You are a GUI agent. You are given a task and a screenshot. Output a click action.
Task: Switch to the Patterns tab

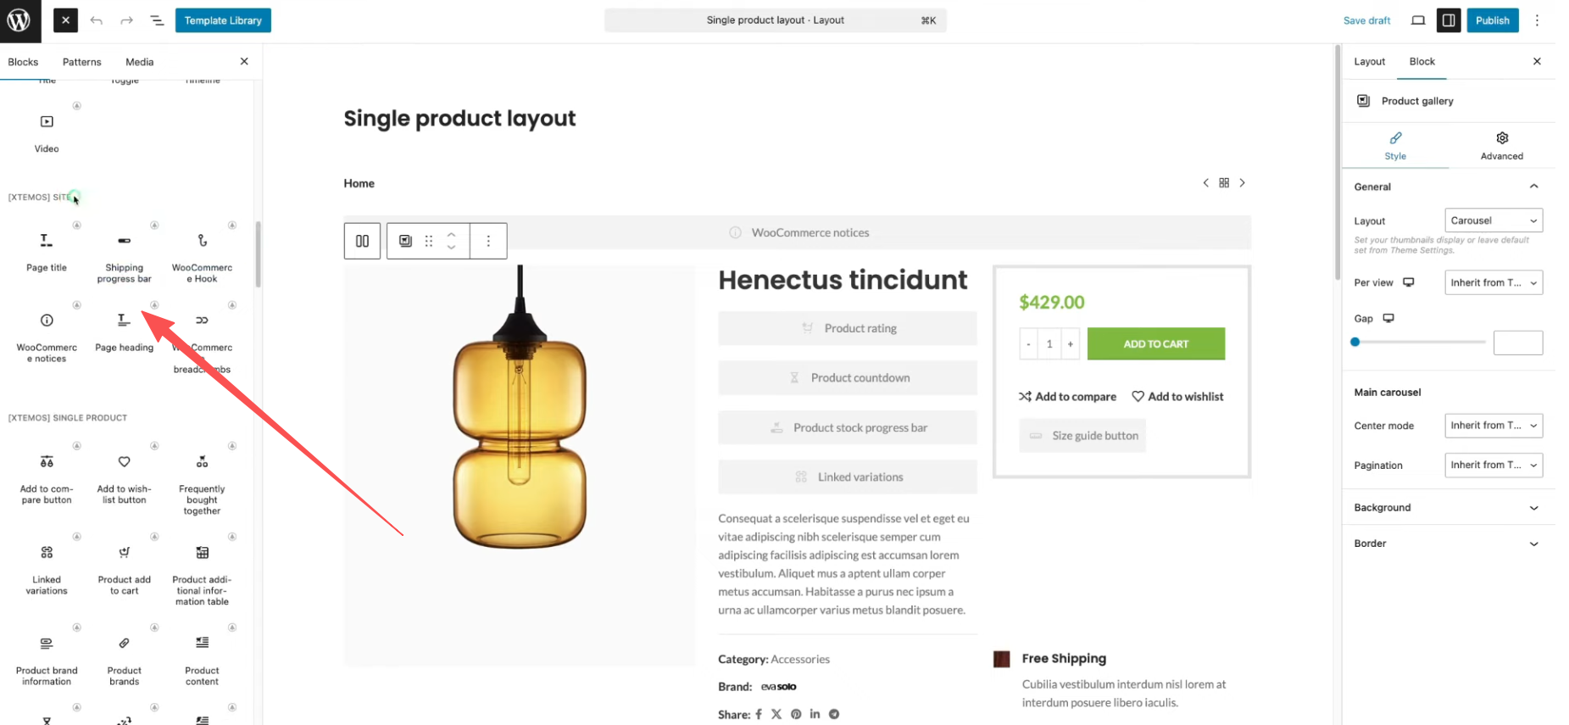(81, 62)
